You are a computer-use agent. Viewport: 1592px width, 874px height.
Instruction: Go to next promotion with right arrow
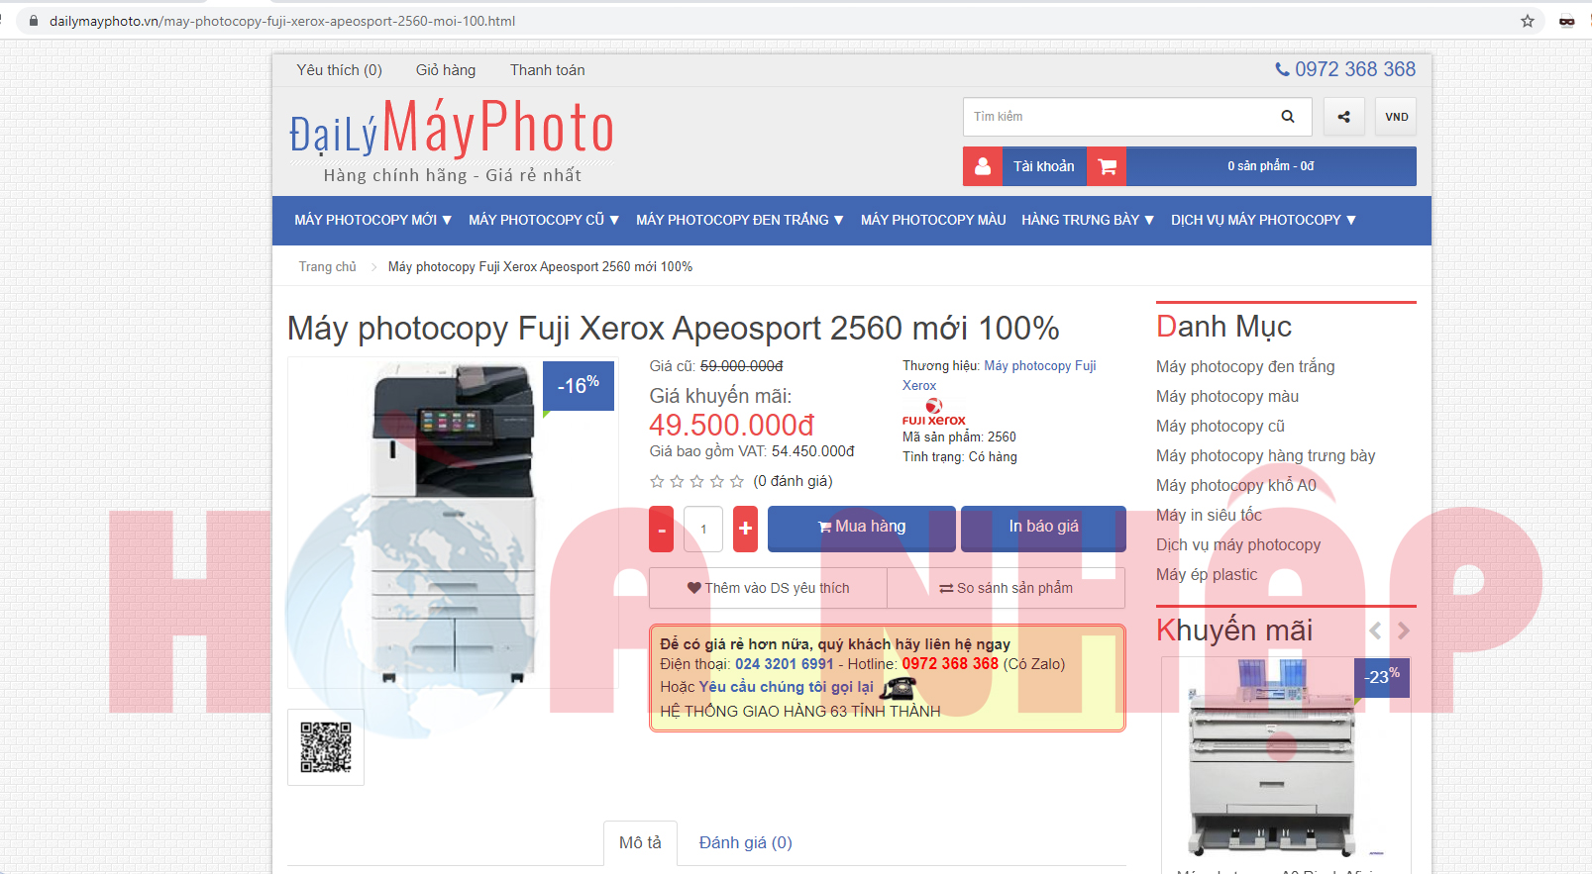point(1404,631)
